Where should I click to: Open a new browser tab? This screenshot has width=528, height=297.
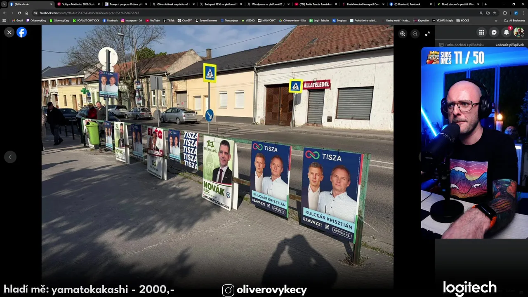coord(486,4)
